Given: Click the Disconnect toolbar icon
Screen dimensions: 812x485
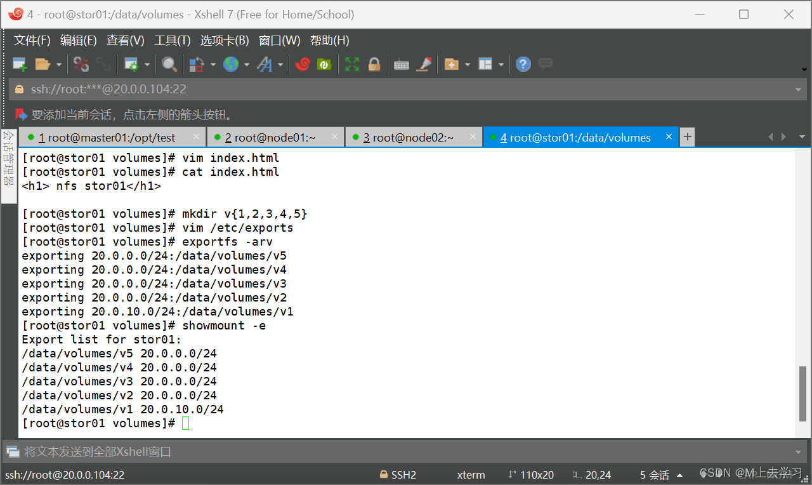Looking at the screenshot, I should point(81,64).
